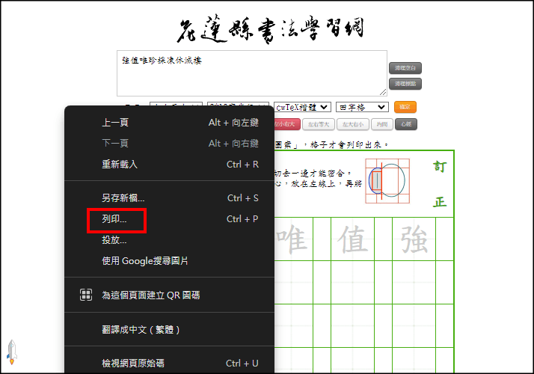Click the 左大右小 button
The image size is (534, 374).
353,124
